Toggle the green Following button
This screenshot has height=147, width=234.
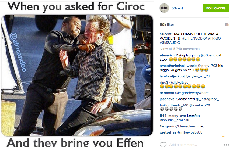tap(216, 8)
